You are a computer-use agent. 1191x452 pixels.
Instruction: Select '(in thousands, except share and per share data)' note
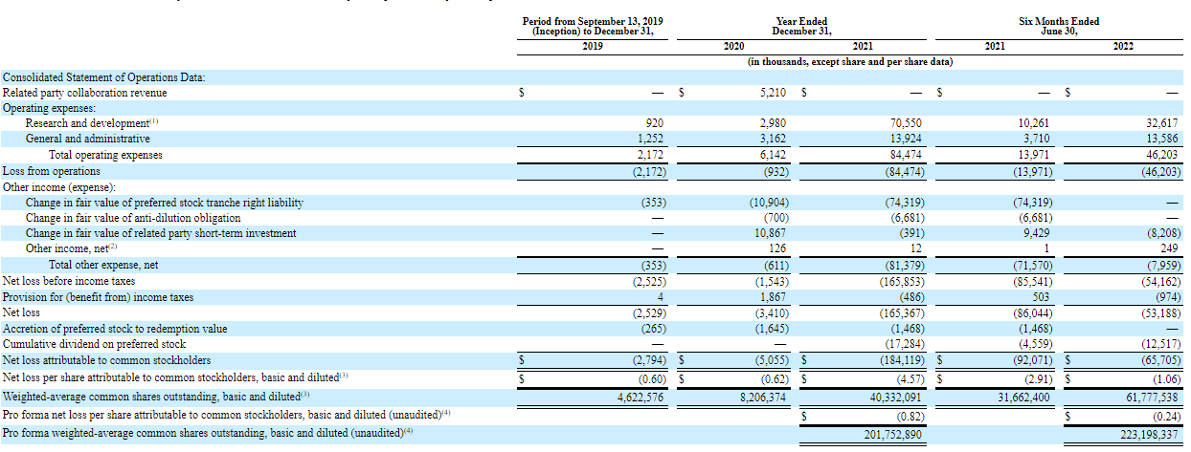pyautogui.click(x=849, y=61)
